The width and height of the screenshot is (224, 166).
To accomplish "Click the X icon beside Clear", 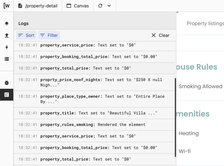I will pyautogui.click(x=153, y=35).
